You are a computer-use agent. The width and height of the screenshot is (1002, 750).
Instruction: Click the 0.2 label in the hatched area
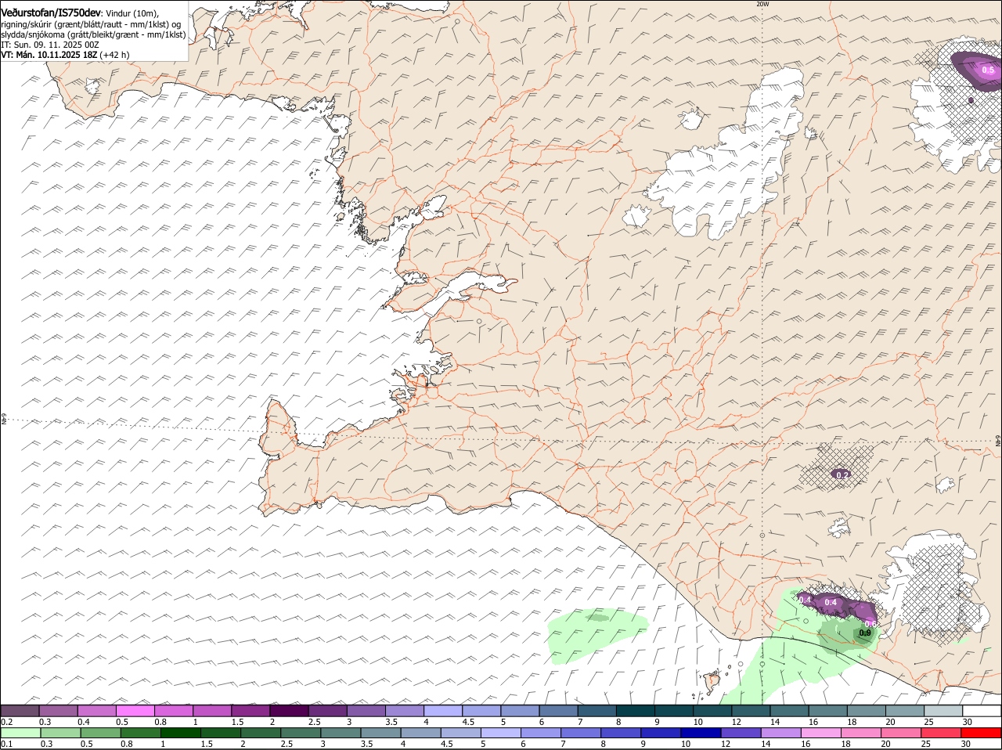click(842, 475)
